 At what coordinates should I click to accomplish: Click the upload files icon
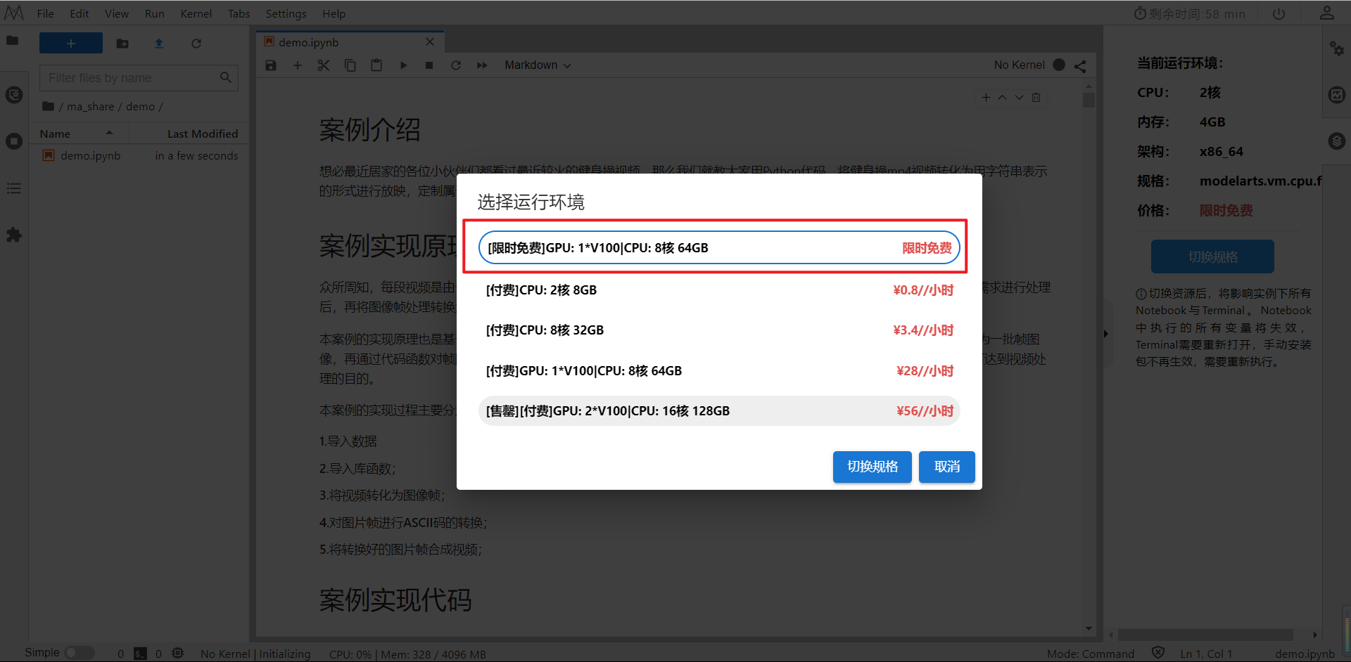(x=159, y=44)
